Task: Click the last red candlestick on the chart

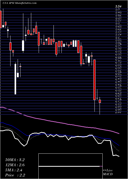Action: click(x=100, y=101)
